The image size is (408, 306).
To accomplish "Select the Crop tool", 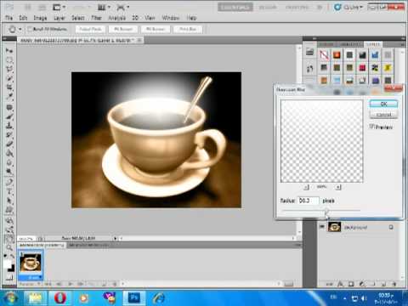I will tap(9, 88).
